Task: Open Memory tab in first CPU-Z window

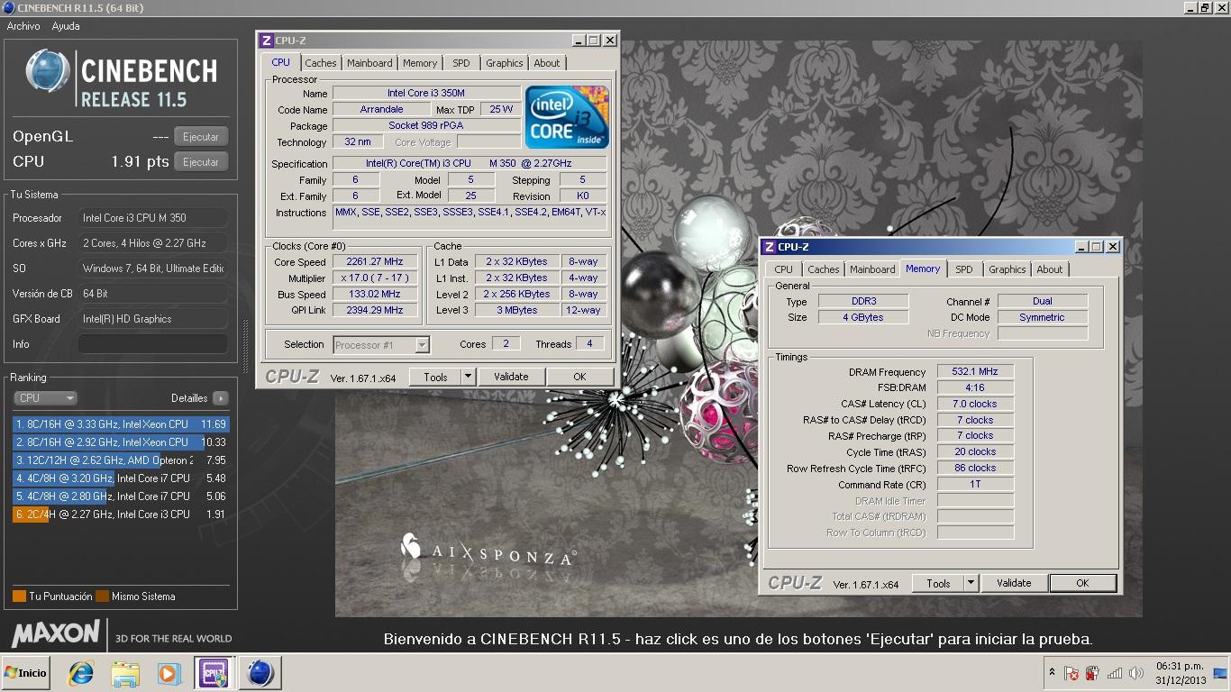Action: pyautogui.click(x=420, y=63)
